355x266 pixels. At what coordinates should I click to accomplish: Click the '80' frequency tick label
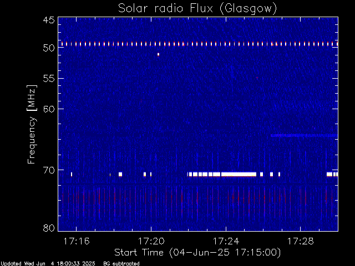[49, 228]
